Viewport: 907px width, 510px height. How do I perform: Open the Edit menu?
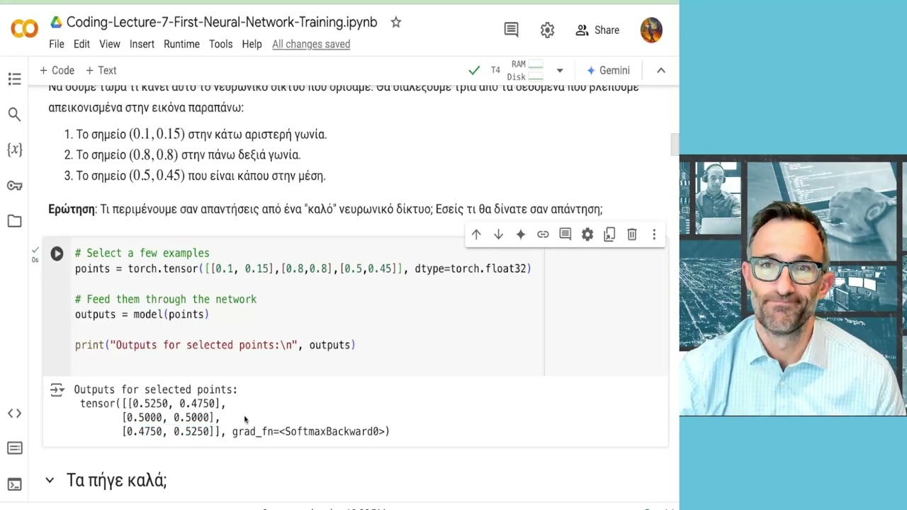[x=81, y=44]
